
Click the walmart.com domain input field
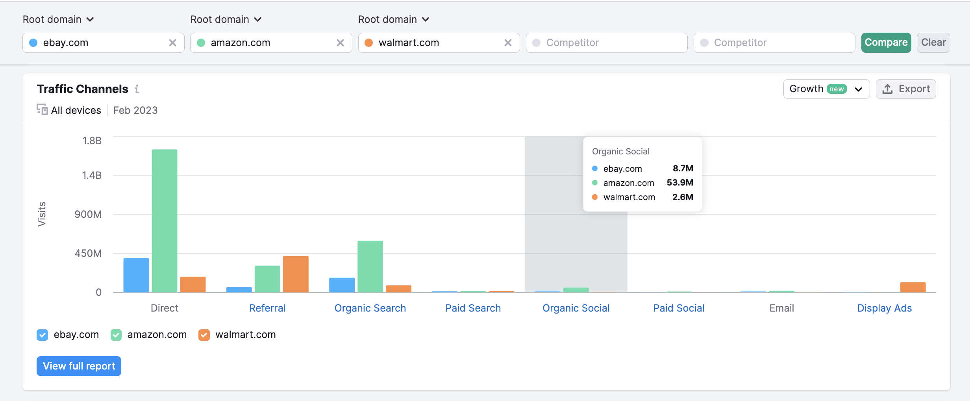point(439,43)
